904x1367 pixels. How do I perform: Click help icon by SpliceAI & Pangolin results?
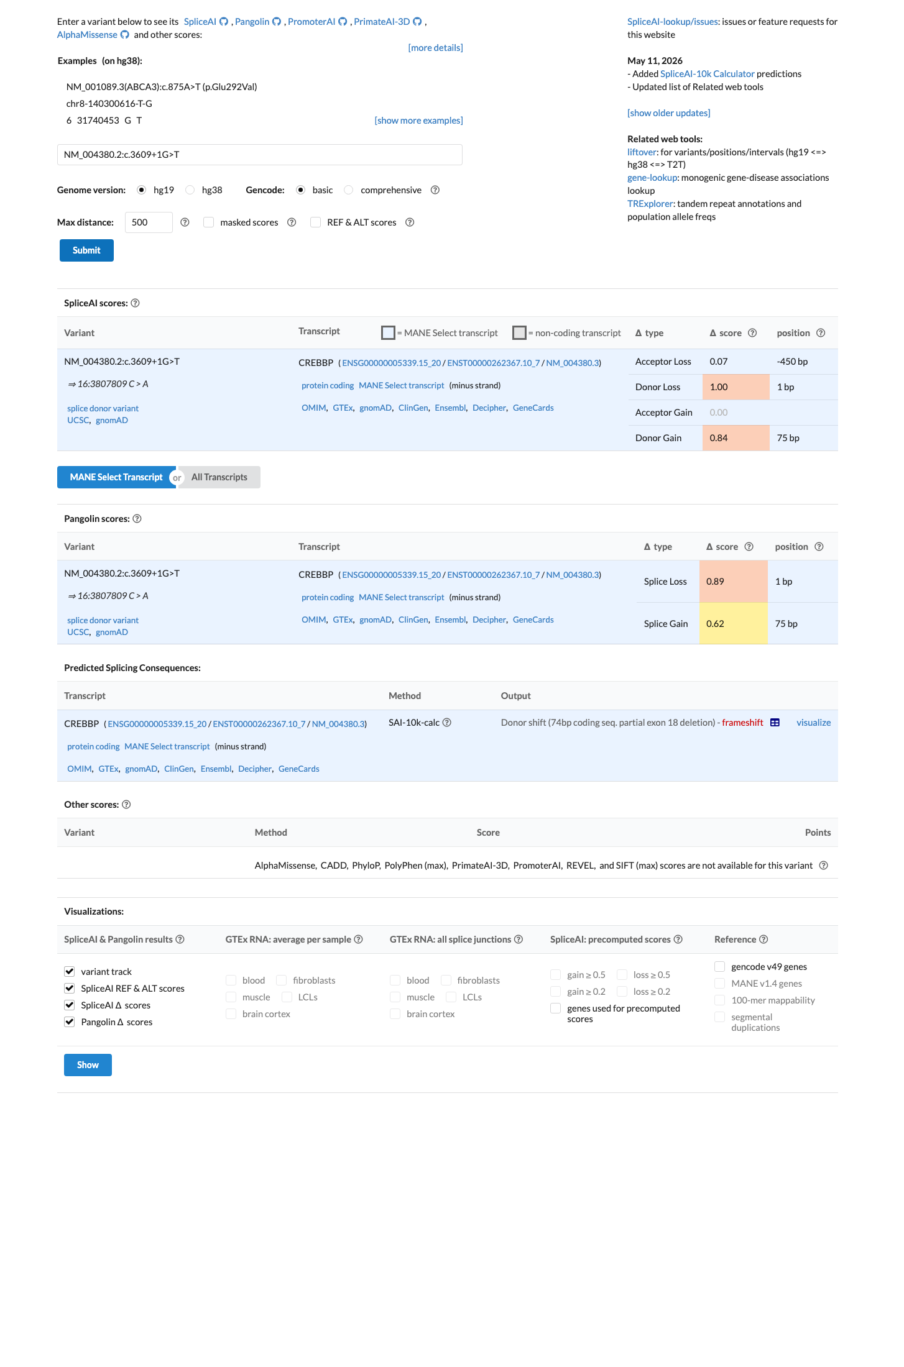180,940
